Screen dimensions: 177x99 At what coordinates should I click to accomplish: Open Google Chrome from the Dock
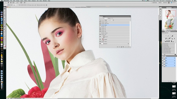[2, 27]
